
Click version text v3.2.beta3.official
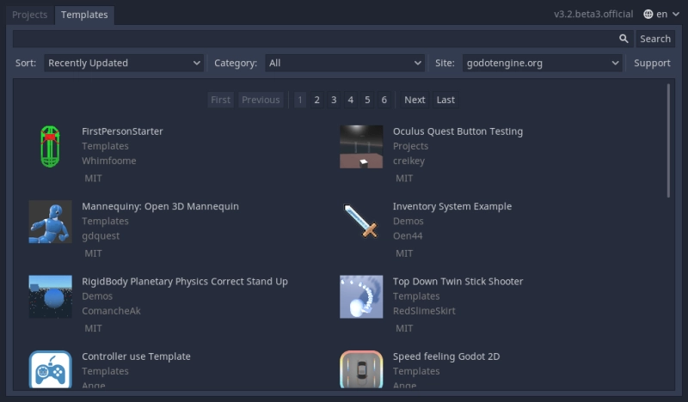pyautogui.click(x=593, y=14)
